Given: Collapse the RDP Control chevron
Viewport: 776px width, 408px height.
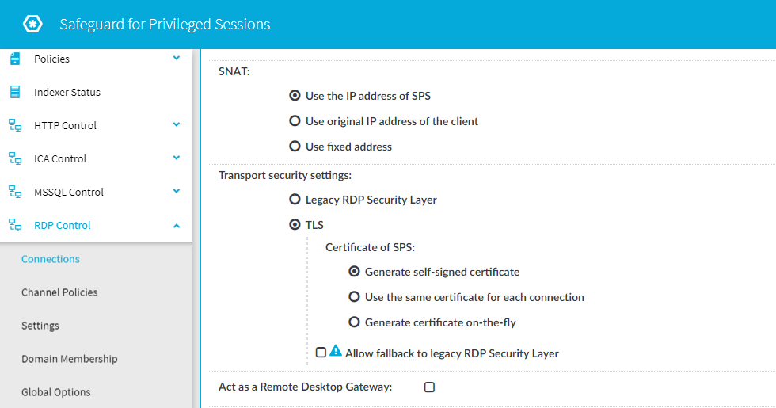Looking at the screenshot, I should (176, 226).
